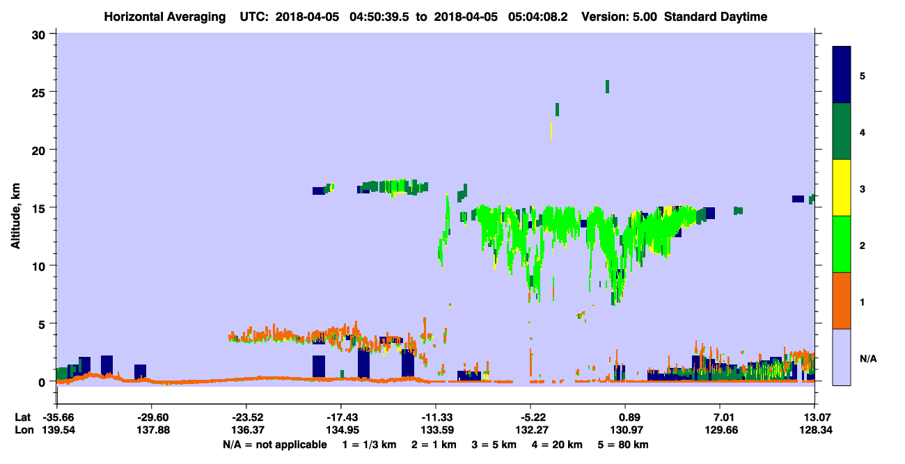905x464 pixels.
Task: Click the 'Version: 5.00' text
Action: [x=620, y=17]
